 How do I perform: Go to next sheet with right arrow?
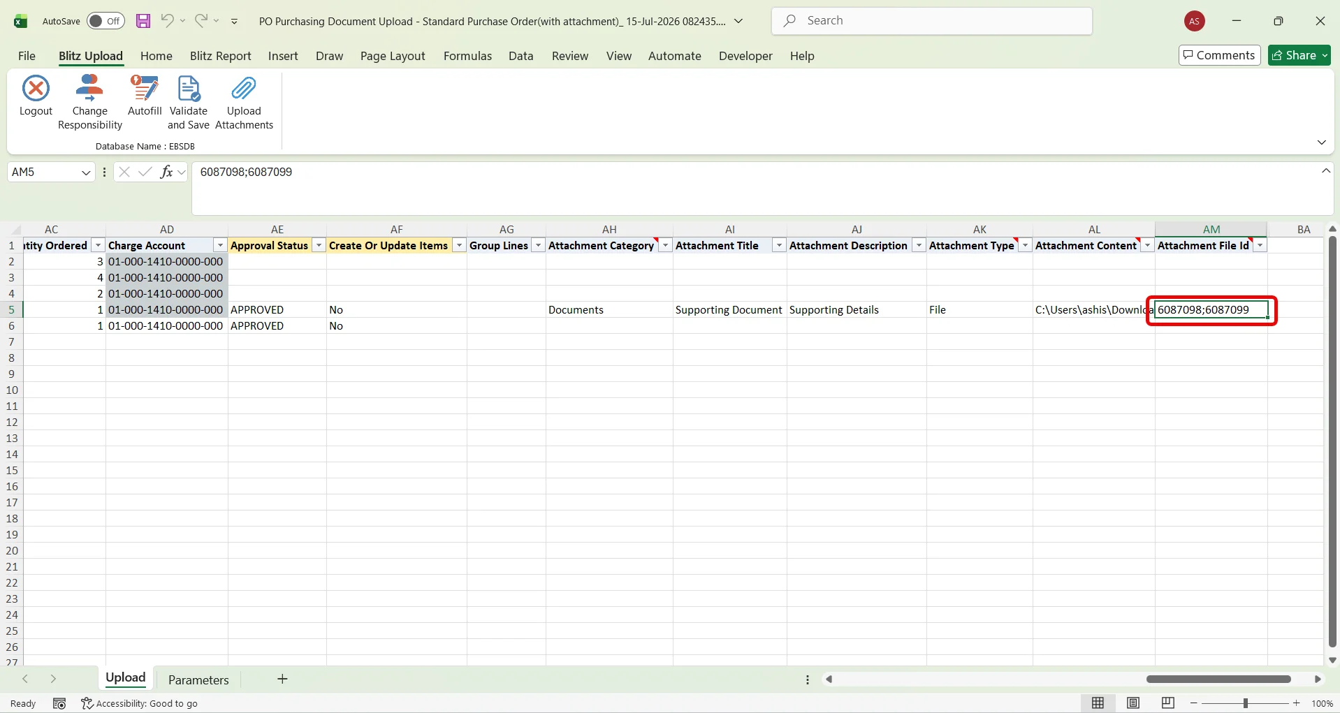click(53, 679)
